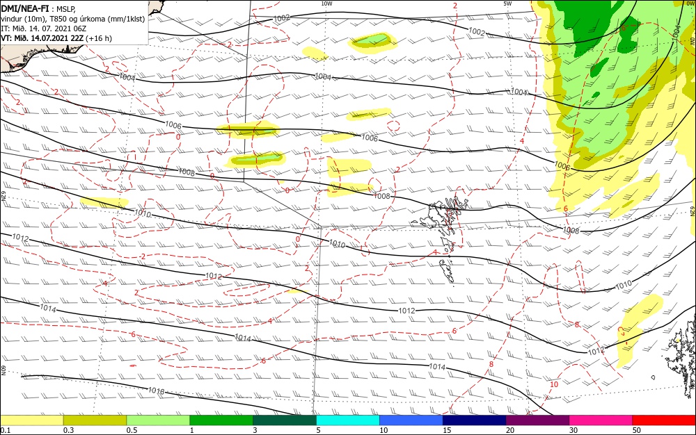The image size is (696, 435).
Task: Click the yellow 0.1 precipitation legend swatch
Action: pos(31,420)
